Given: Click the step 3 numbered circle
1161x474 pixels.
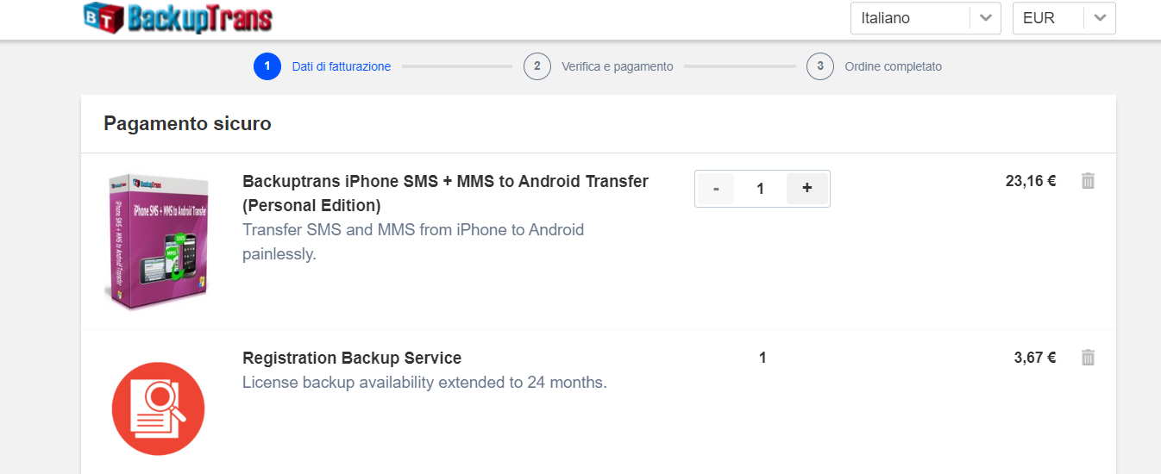Looking at the screenshot, I should (820, 66).
